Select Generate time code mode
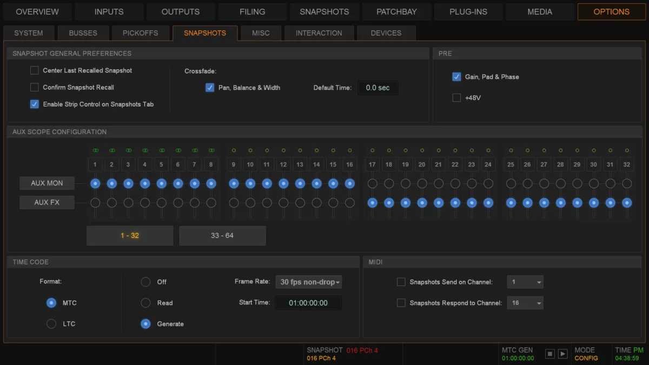Viewport: 649px width, 365px height. pos(145,324)
